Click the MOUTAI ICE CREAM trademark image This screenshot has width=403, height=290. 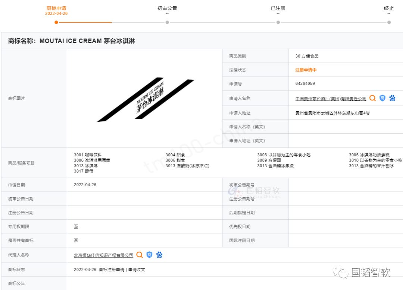146,99
